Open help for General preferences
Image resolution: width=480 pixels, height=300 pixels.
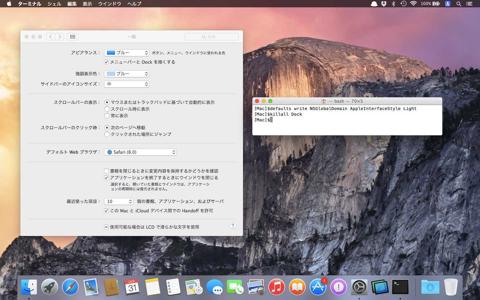coord(233,226)
